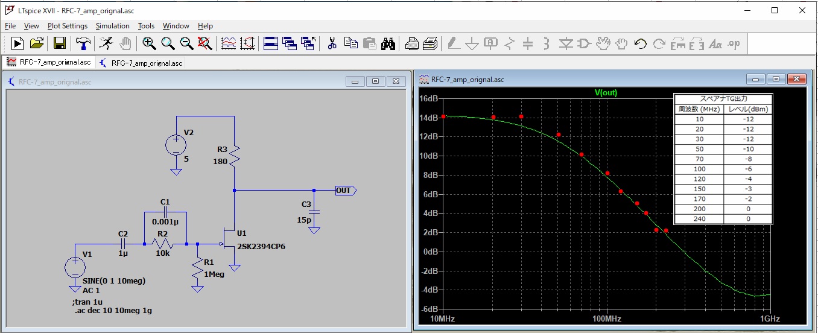Viewport: 818px width, 333px height.
Task: Create a new schematic from toolbar
Action: (x=17, y=43)
